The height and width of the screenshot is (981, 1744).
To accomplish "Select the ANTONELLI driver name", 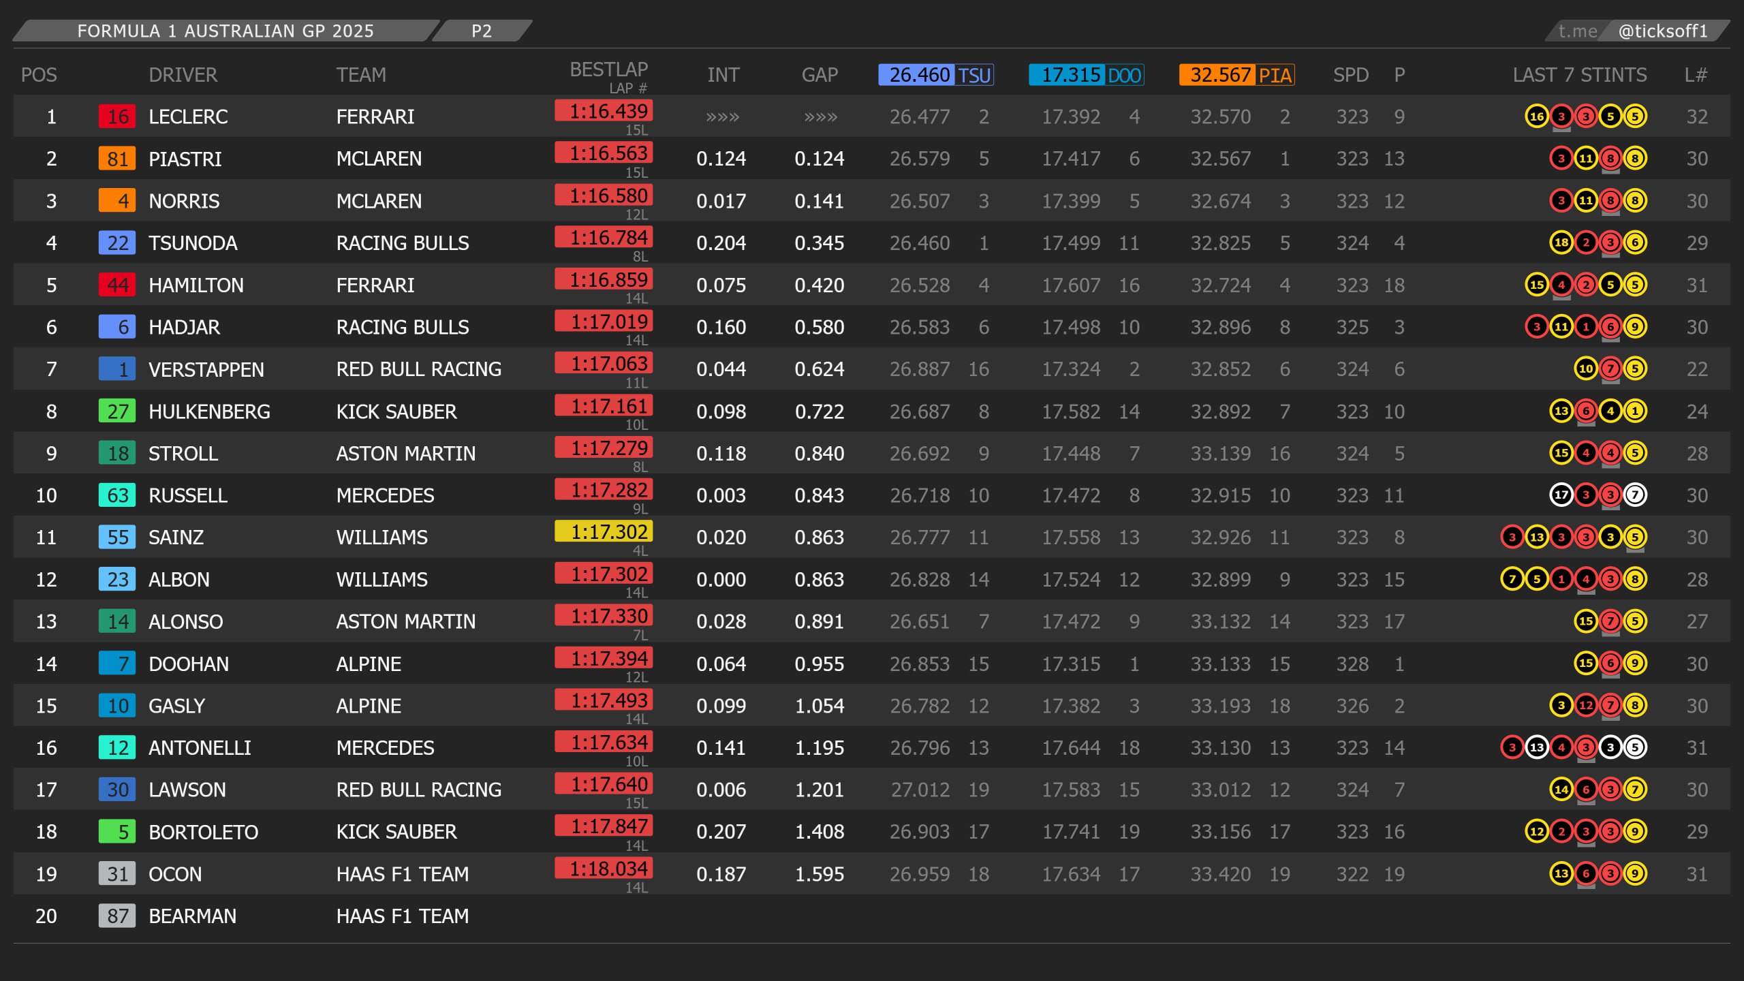I will pos(200,748).
